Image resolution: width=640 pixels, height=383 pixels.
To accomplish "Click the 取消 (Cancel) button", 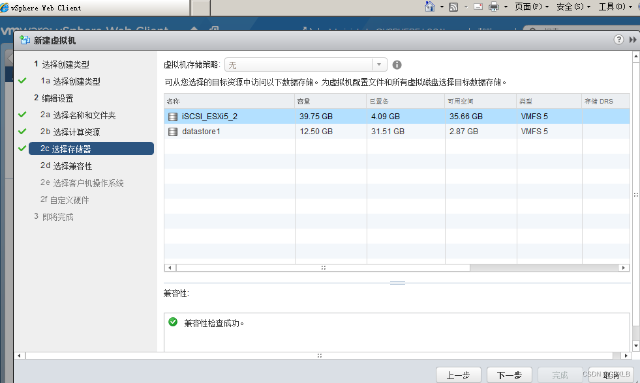I will [611, 375].
